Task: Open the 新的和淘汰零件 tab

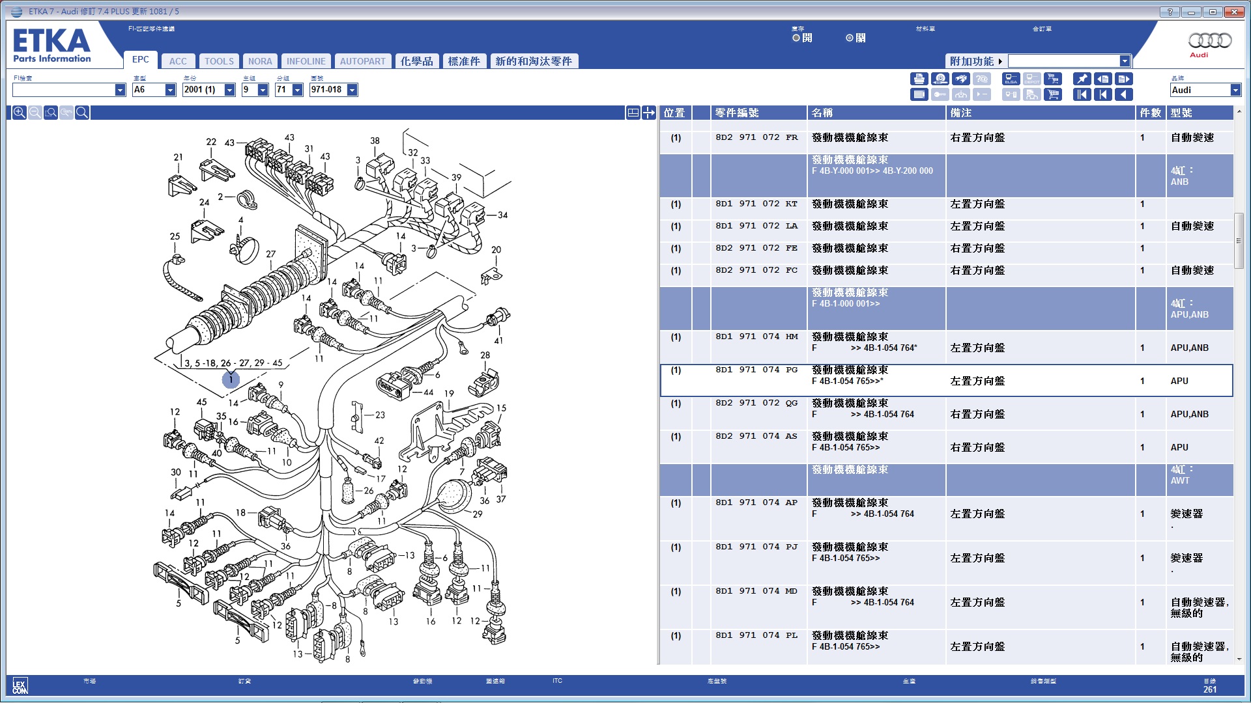Action: (534, 61)
